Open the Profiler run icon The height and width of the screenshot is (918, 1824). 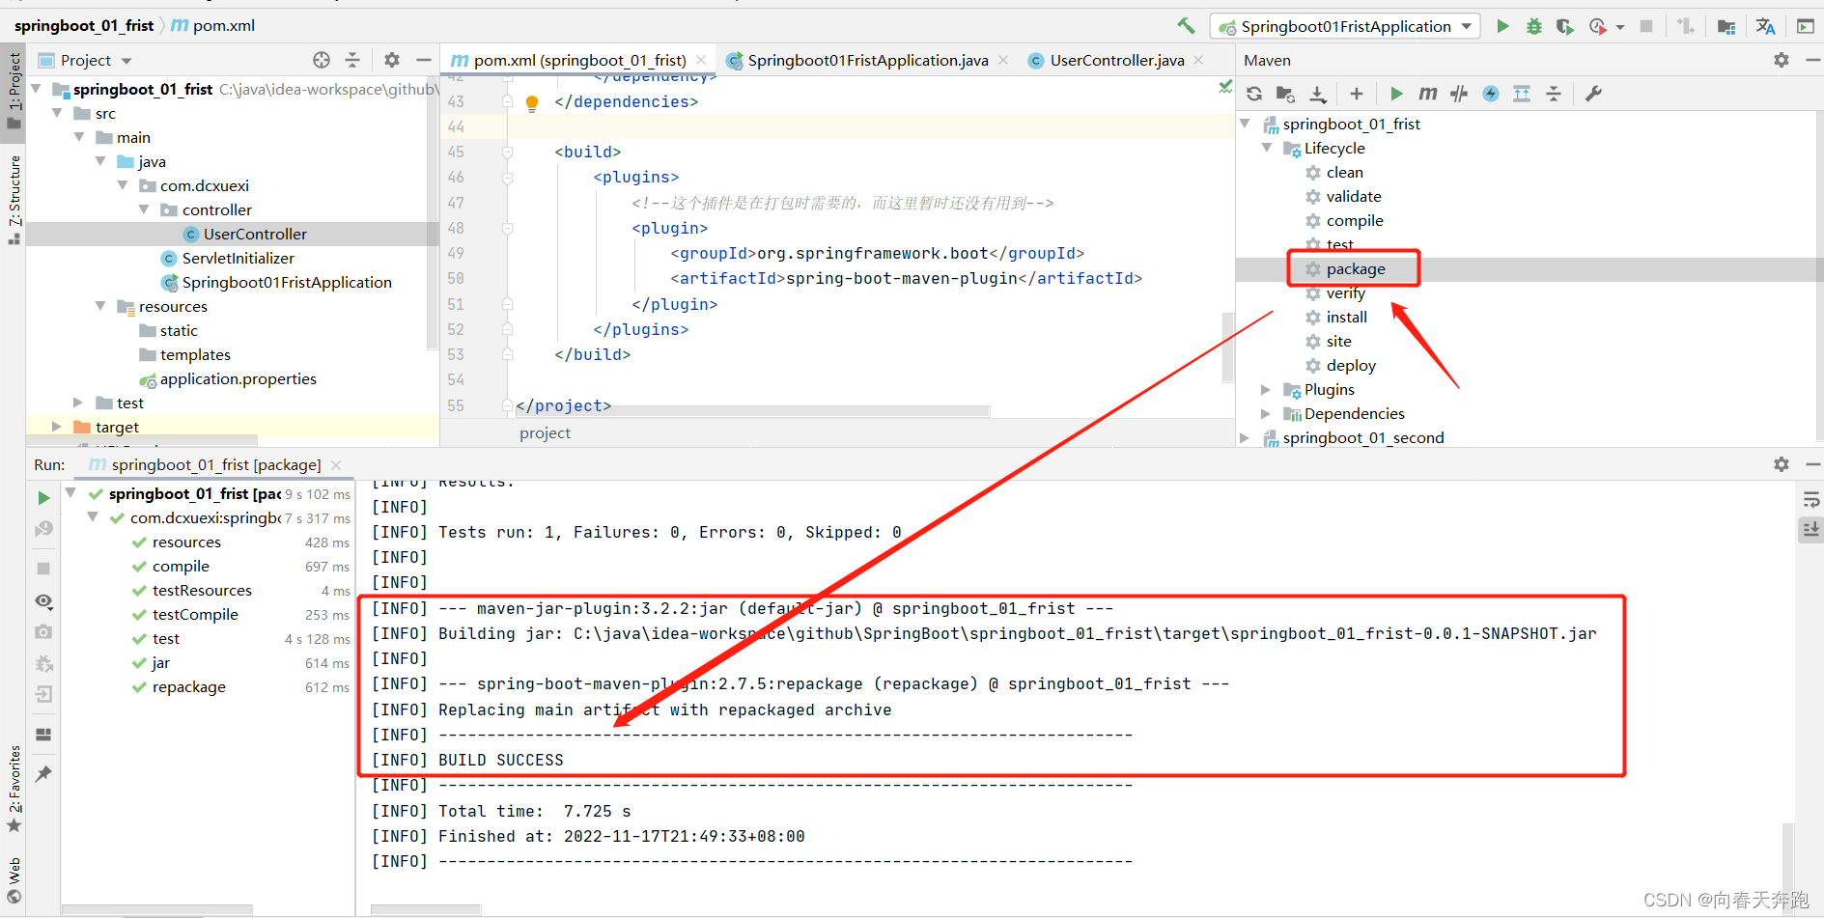coord(1598,26)
